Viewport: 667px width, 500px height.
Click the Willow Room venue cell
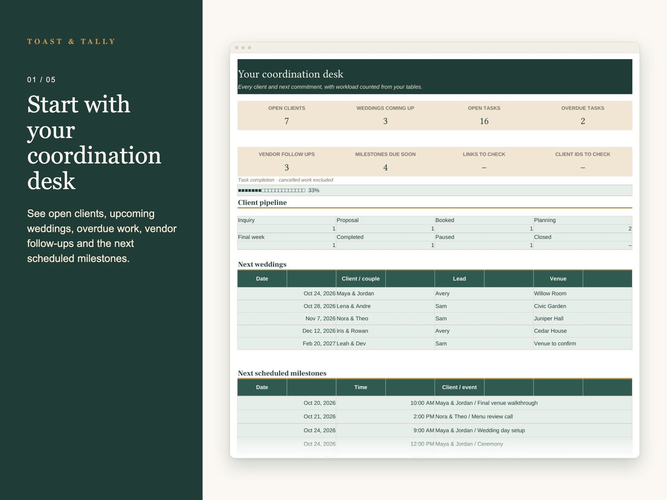[583, 293]
